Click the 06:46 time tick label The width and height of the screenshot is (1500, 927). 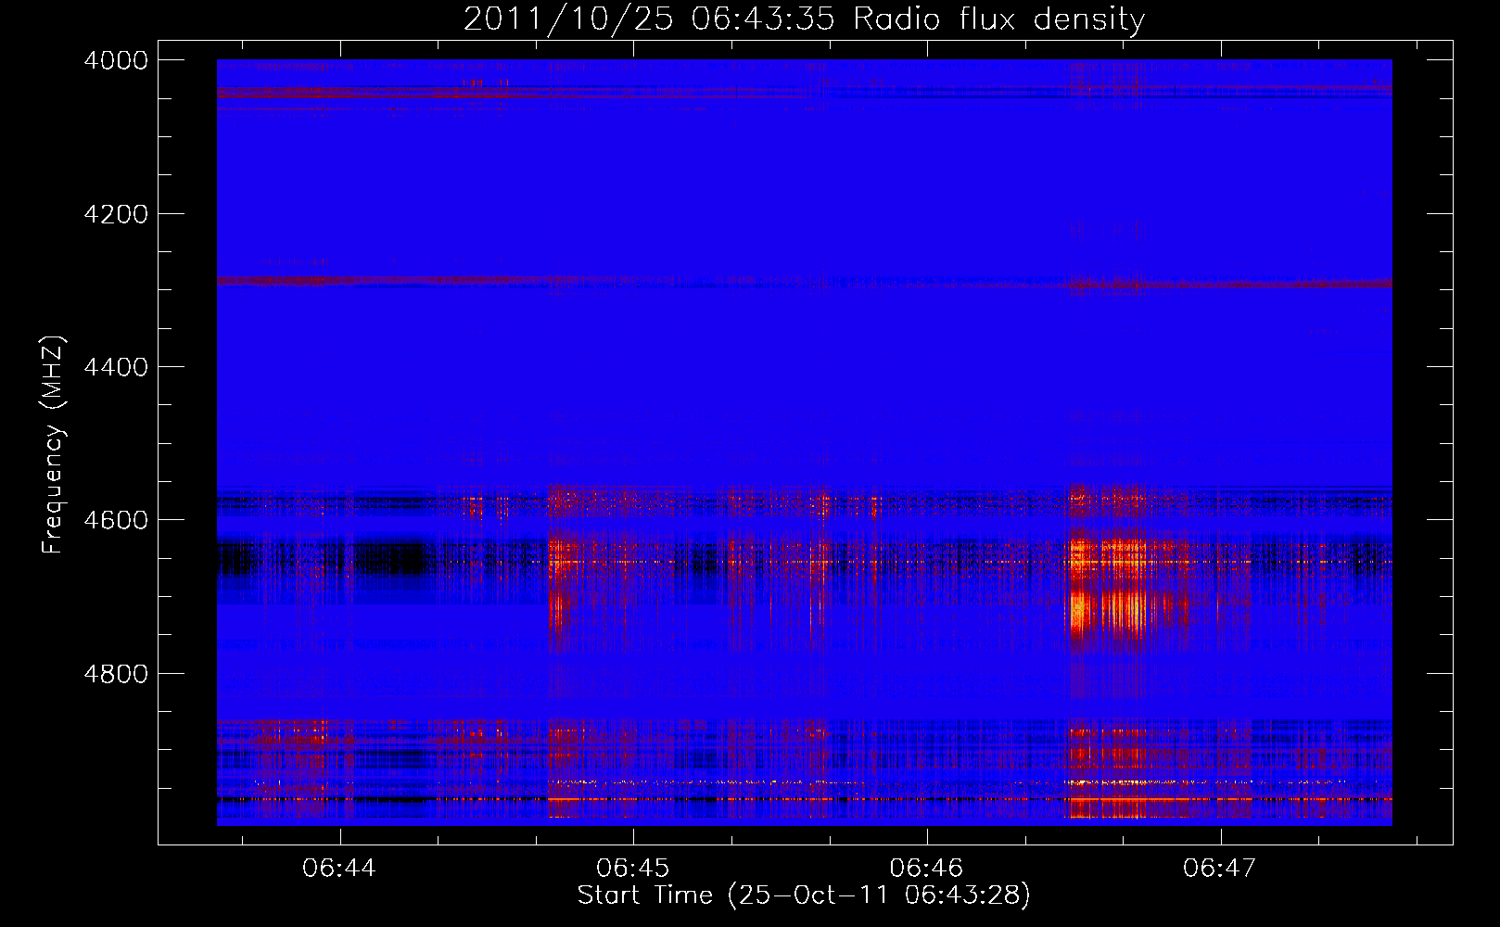coord(926,869)
